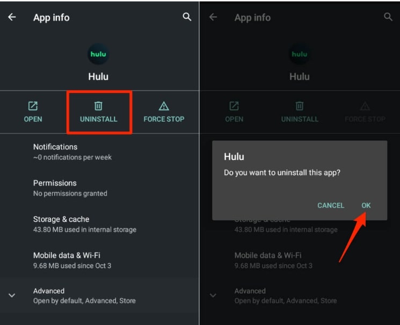Viewport: 400px width, 325px height.
Task: Tap dimmed UNINSTALL button on right screen
Action: [300, 112]
